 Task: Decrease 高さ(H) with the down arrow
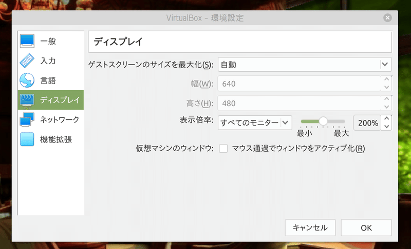386,107
